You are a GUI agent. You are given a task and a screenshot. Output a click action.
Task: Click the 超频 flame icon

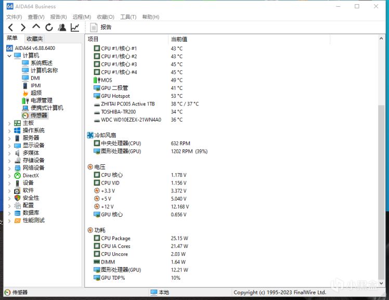(25, 93)
